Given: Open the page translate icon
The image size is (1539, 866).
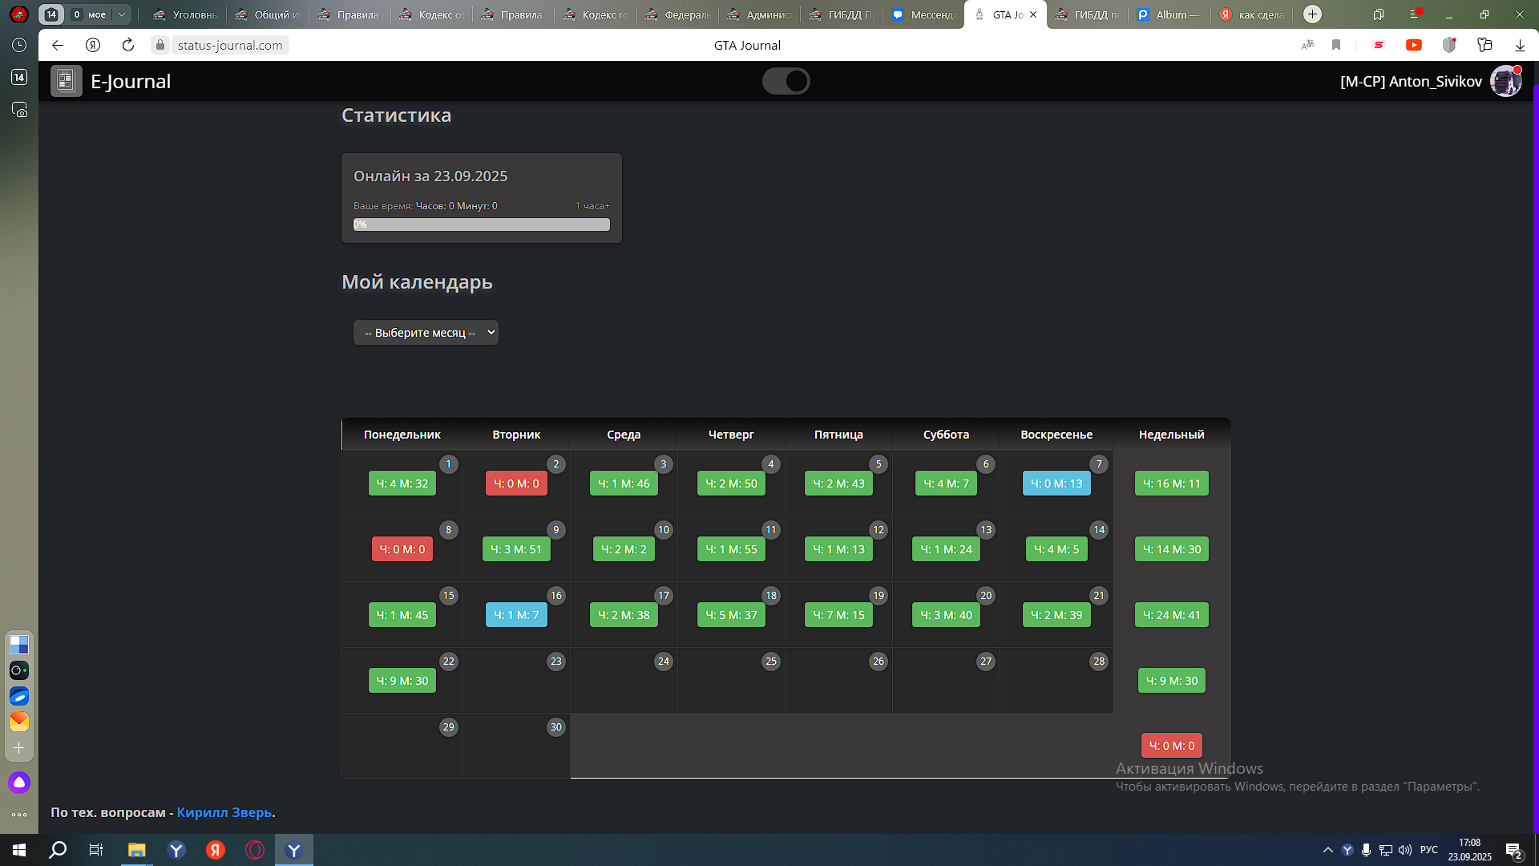Looking at the screenshot, I should [1307, 45].
